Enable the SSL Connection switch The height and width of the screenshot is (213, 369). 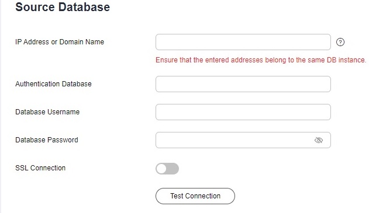pyautogui.click(x=167, y=169)
